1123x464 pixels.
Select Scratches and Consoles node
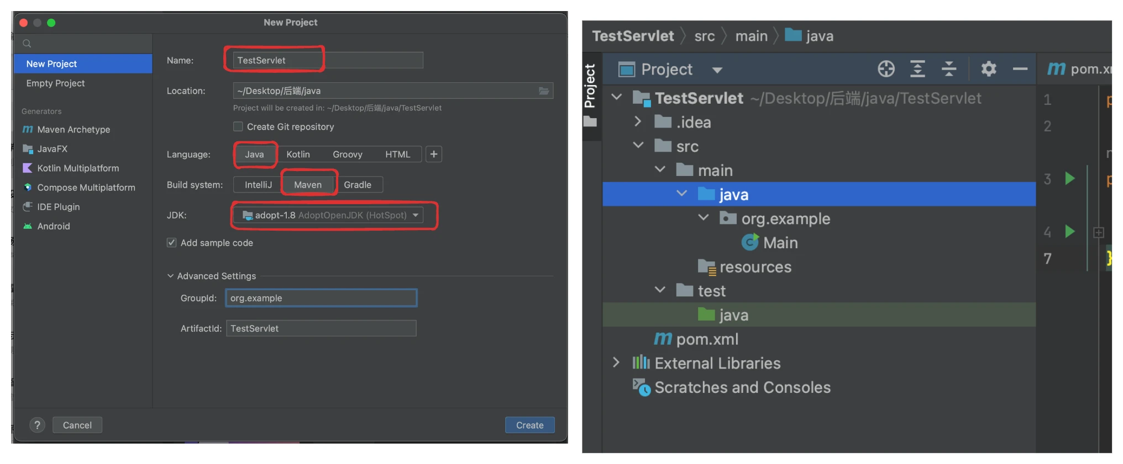click(731, 387)
